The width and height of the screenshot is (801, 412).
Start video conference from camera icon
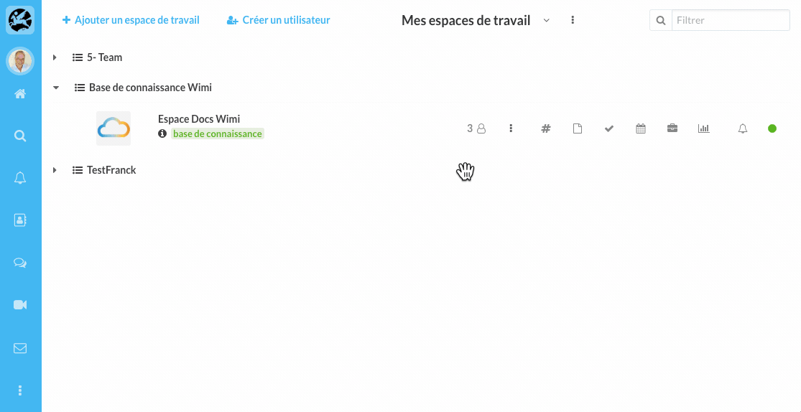click(x=20, y=305)
